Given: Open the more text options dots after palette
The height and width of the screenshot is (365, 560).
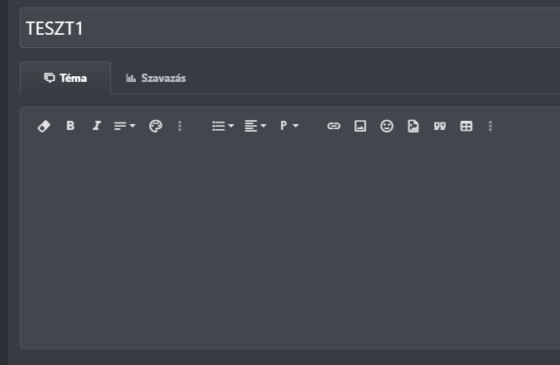Looking at the screenshot, I should point(180,126).
